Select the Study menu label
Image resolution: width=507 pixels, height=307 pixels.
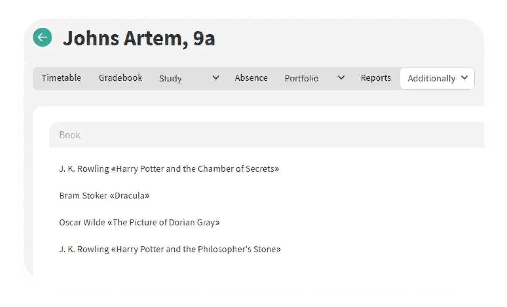170,78
